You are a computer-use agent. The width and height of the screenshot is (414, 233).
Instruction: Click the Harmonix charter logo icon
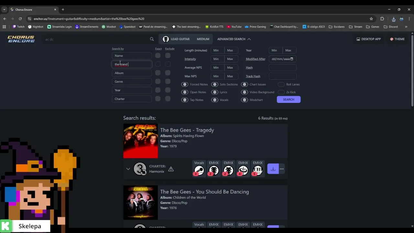point(140,169)
